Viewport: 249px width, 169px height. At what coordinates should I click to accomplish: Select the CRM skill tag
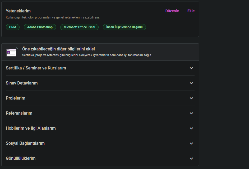click(13, 27)
